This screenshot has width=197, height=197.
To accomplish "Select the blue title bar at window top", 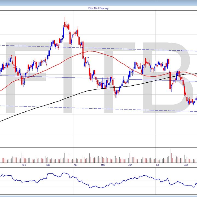I will point(99,3).
